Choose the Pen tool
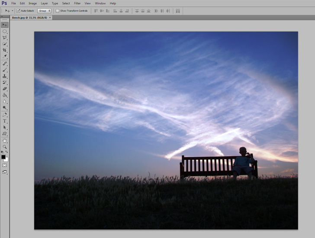Viewport: 315px width, 238px height. [5, 115]
